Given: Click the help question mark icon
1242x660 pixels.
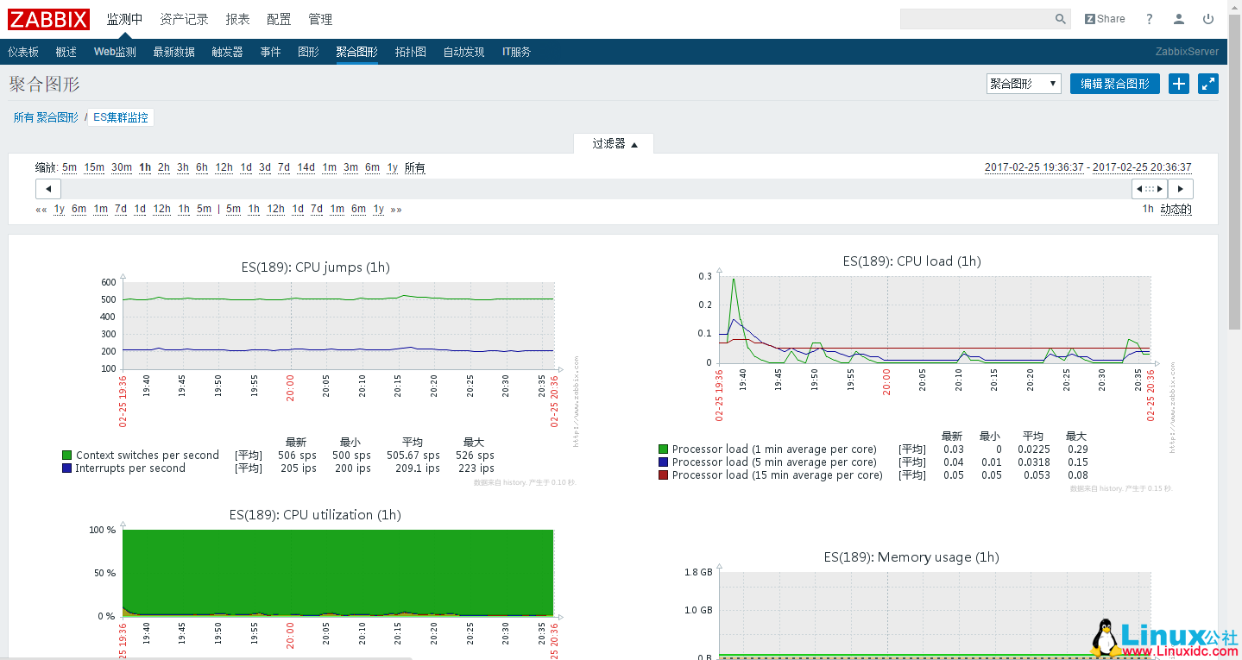Looking at the screenshot, I should 1148,18.
